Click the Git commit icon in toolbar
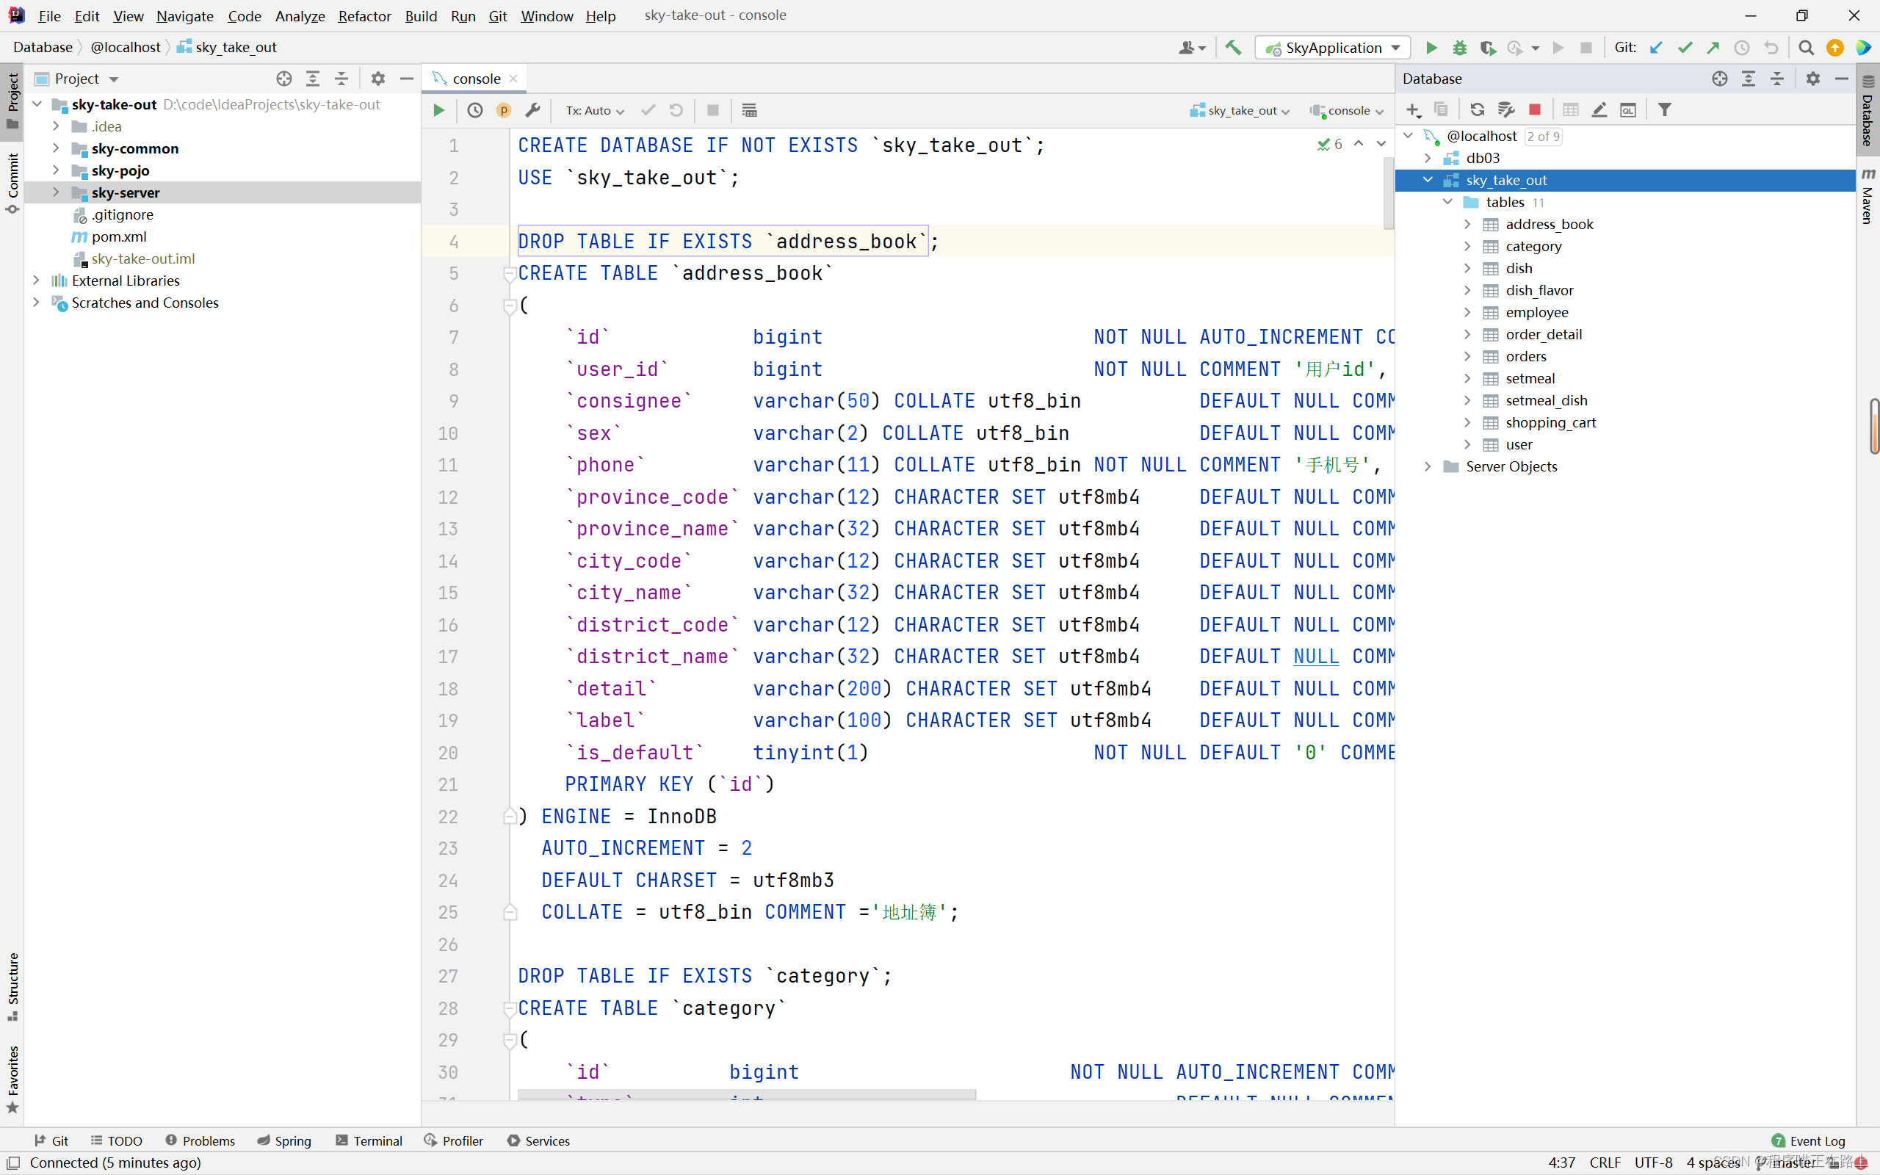 tap(1682, 48)
